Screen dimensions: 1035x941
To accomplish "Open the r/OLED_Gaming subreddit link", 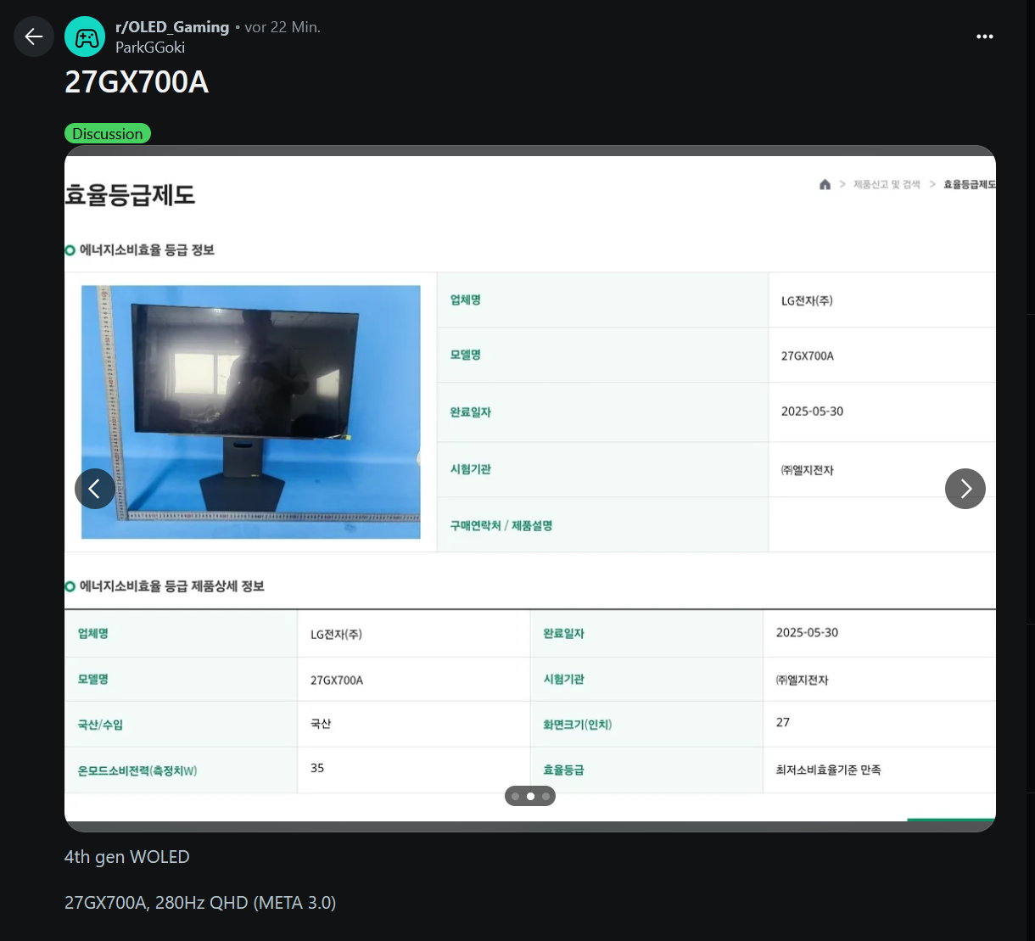I will pyautogui.click(x=172, y=26).
